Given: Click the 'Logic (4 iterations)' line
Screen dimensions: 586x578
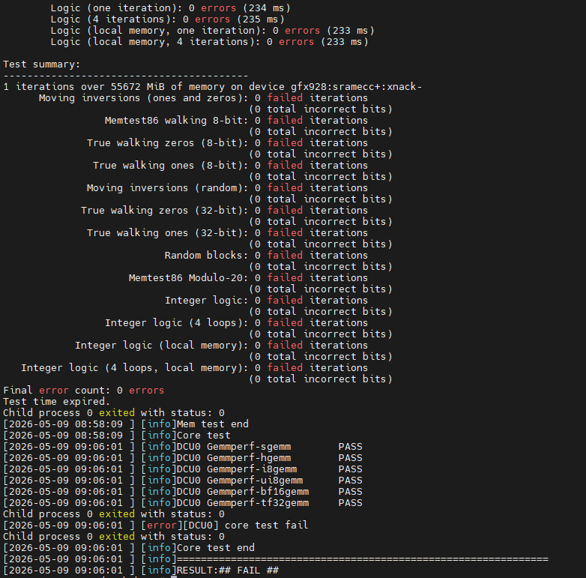Looking at the screenshot, I should click(167, 19).
